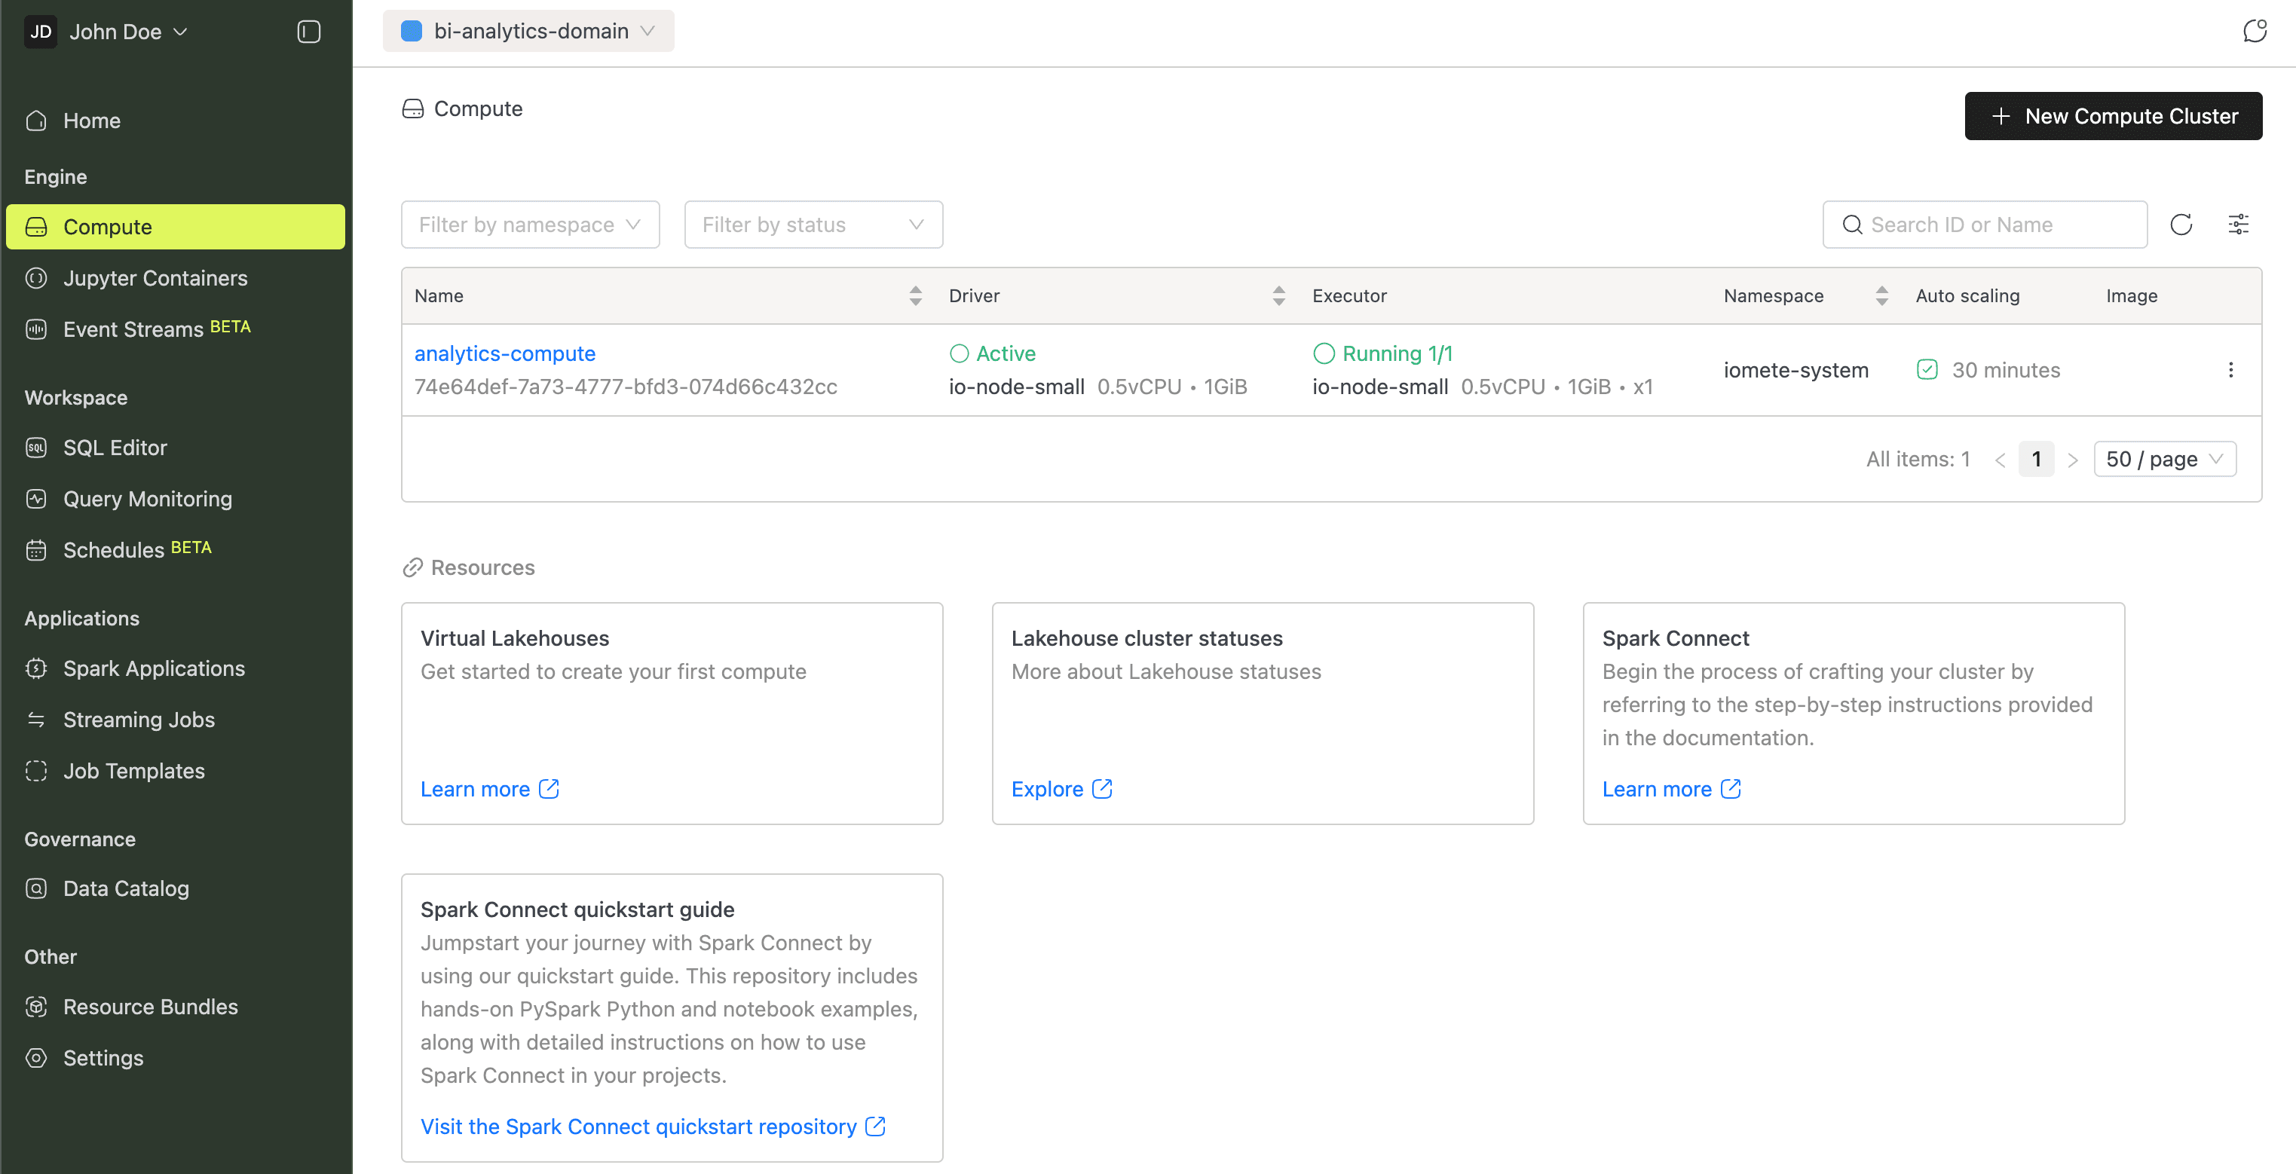Open table column settings sliders icon

click(x=2238, y=225)
